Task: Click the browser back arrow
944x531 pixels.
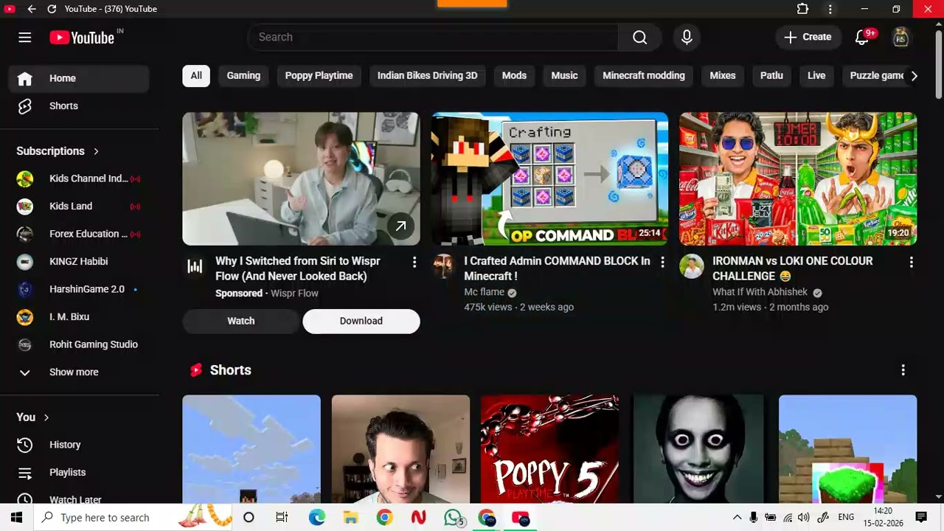Action: coord(31,9)
